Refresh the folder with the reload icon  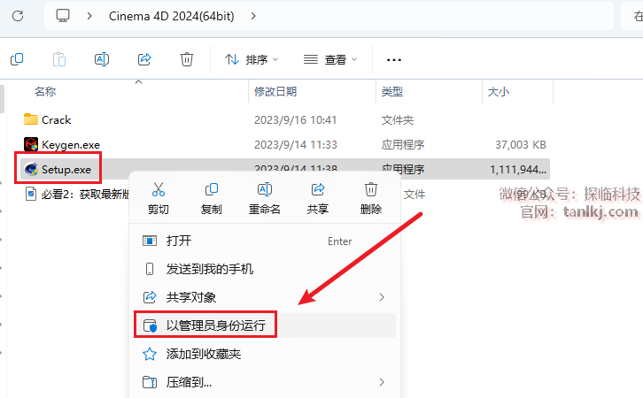click(18, 16)
